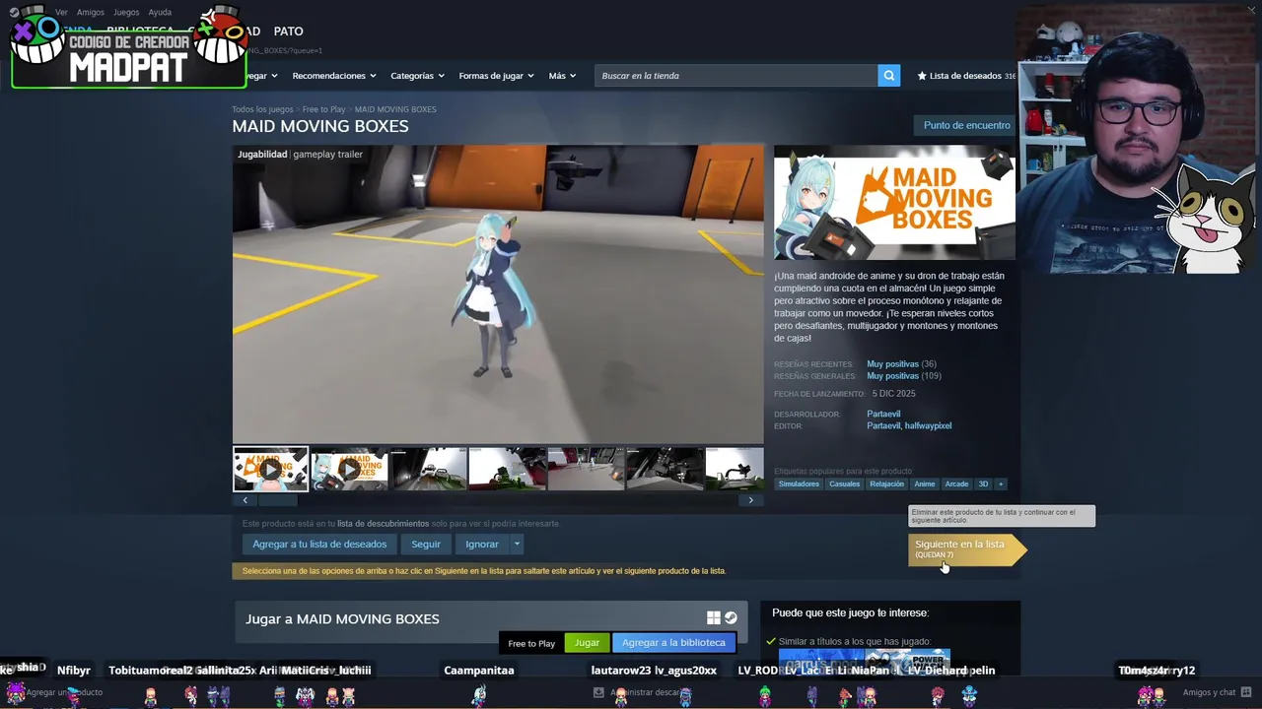Click the 3D tag
The width and height of the screenshot is (1262, 709).
coord(983,483)
